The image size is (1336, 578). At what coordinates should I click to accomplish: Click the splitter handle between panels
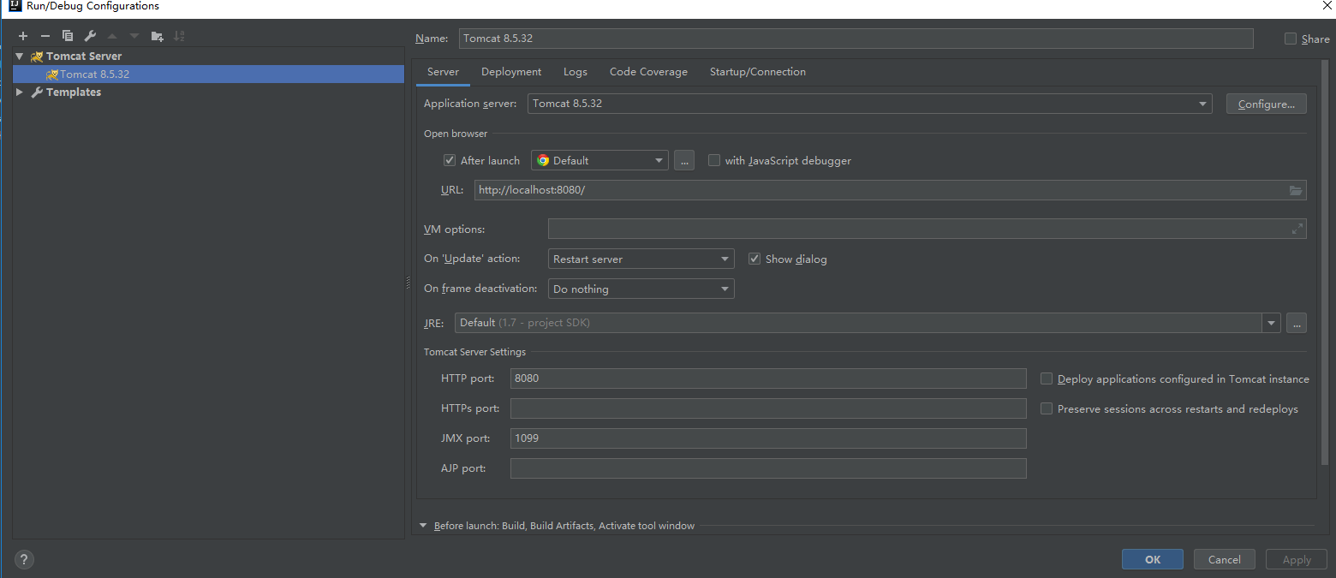[408, 284]
